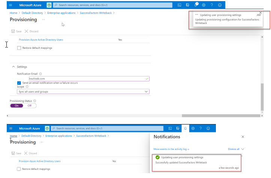Click the notifications bell in the bottom header
Viewport: 271px width, 178px height.
coord(185,129)
